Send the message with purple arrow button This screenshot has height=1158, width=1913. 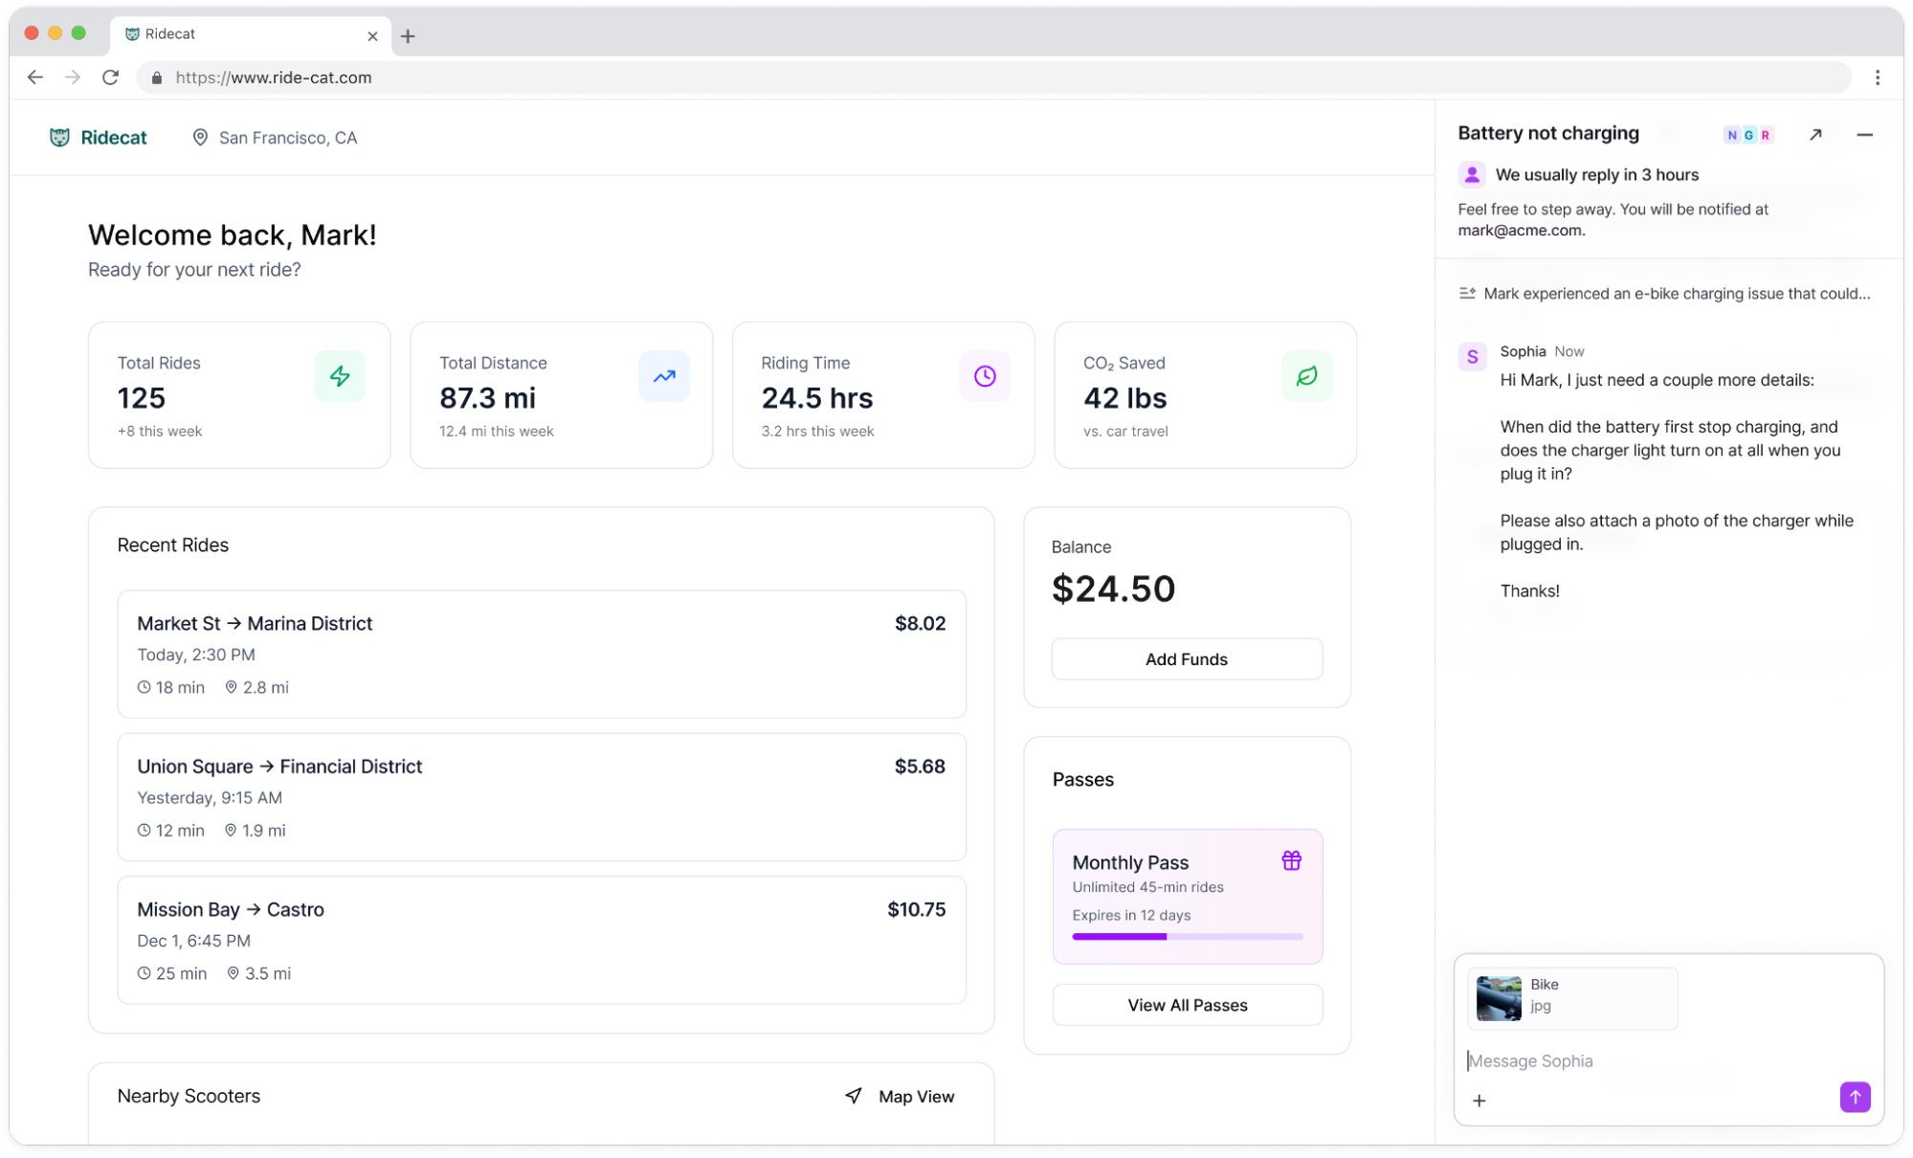[1854, 1097]
